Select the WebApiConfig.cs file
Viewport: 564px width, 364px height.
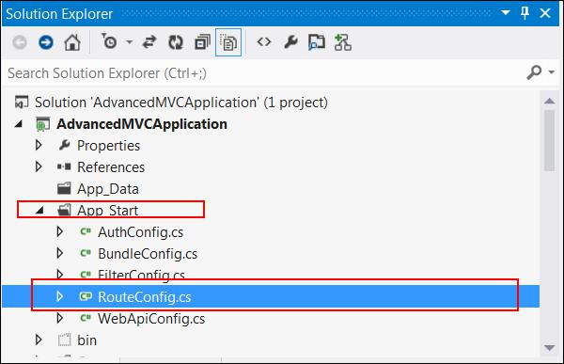pos(151,319)
